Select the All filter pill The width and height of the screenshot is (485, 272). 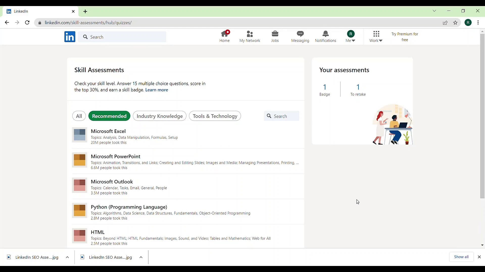point(79,116)
